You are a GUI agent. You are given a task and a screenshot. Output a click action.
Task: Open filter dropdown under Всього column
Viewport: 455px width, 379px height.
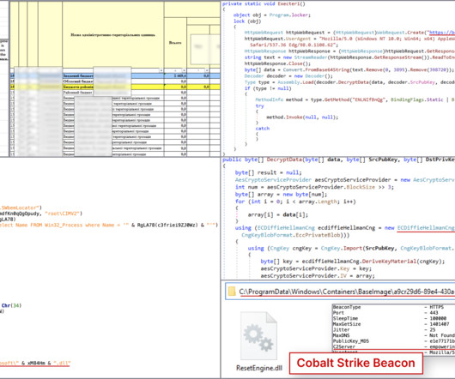[184, 70]
